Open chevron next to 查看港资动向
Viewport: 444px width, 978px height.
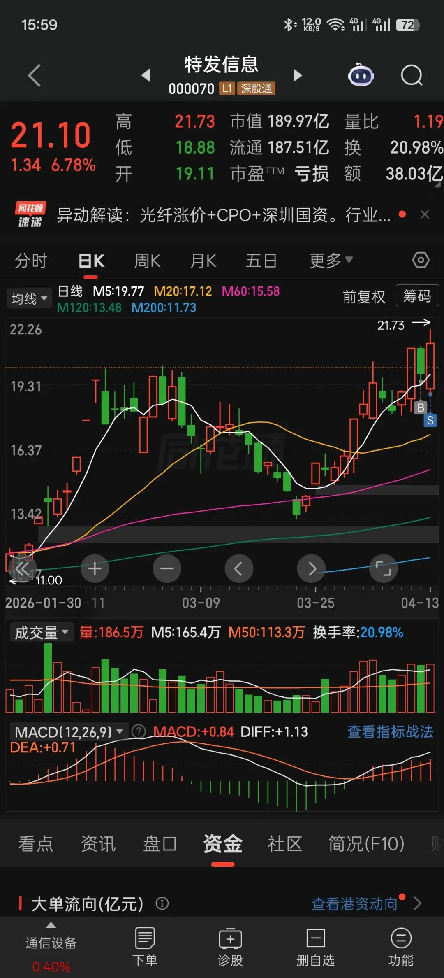click(418, 903)
